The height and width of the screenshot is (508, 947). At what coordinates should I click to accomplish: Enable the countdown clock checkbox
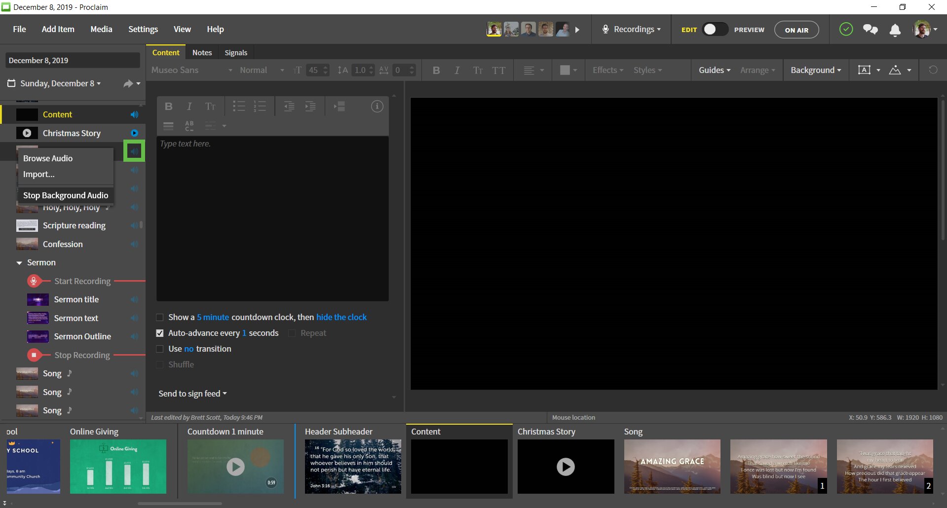160,317
